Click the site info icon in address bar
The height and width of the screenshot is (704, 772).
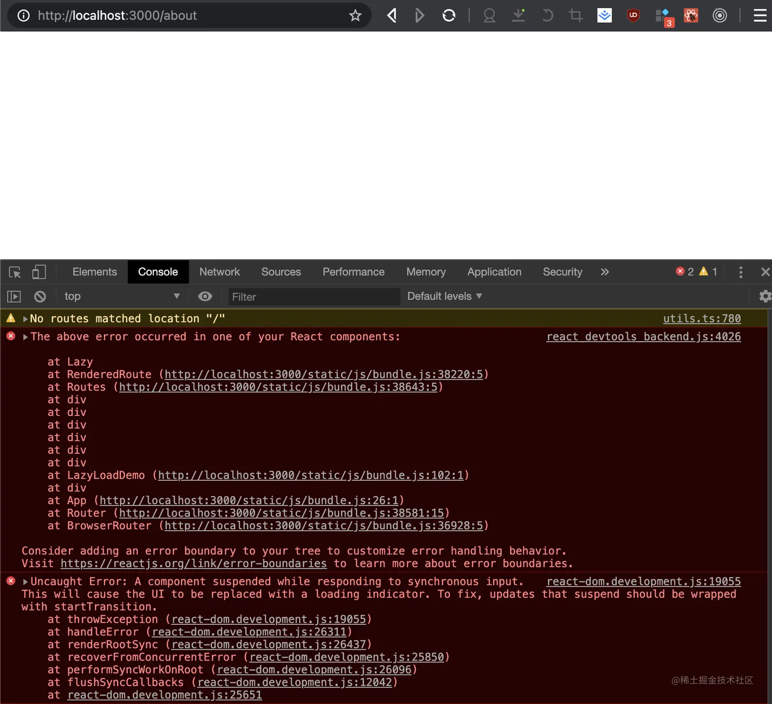(23, 15)
